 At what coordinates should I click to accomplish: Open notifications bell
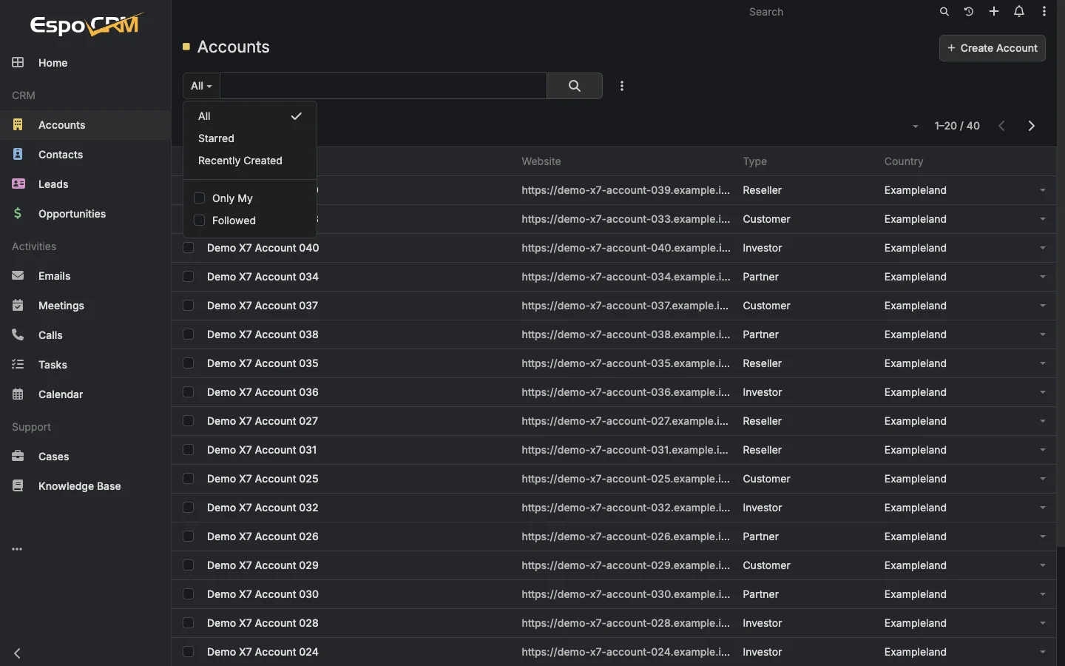click(1019, 12)
